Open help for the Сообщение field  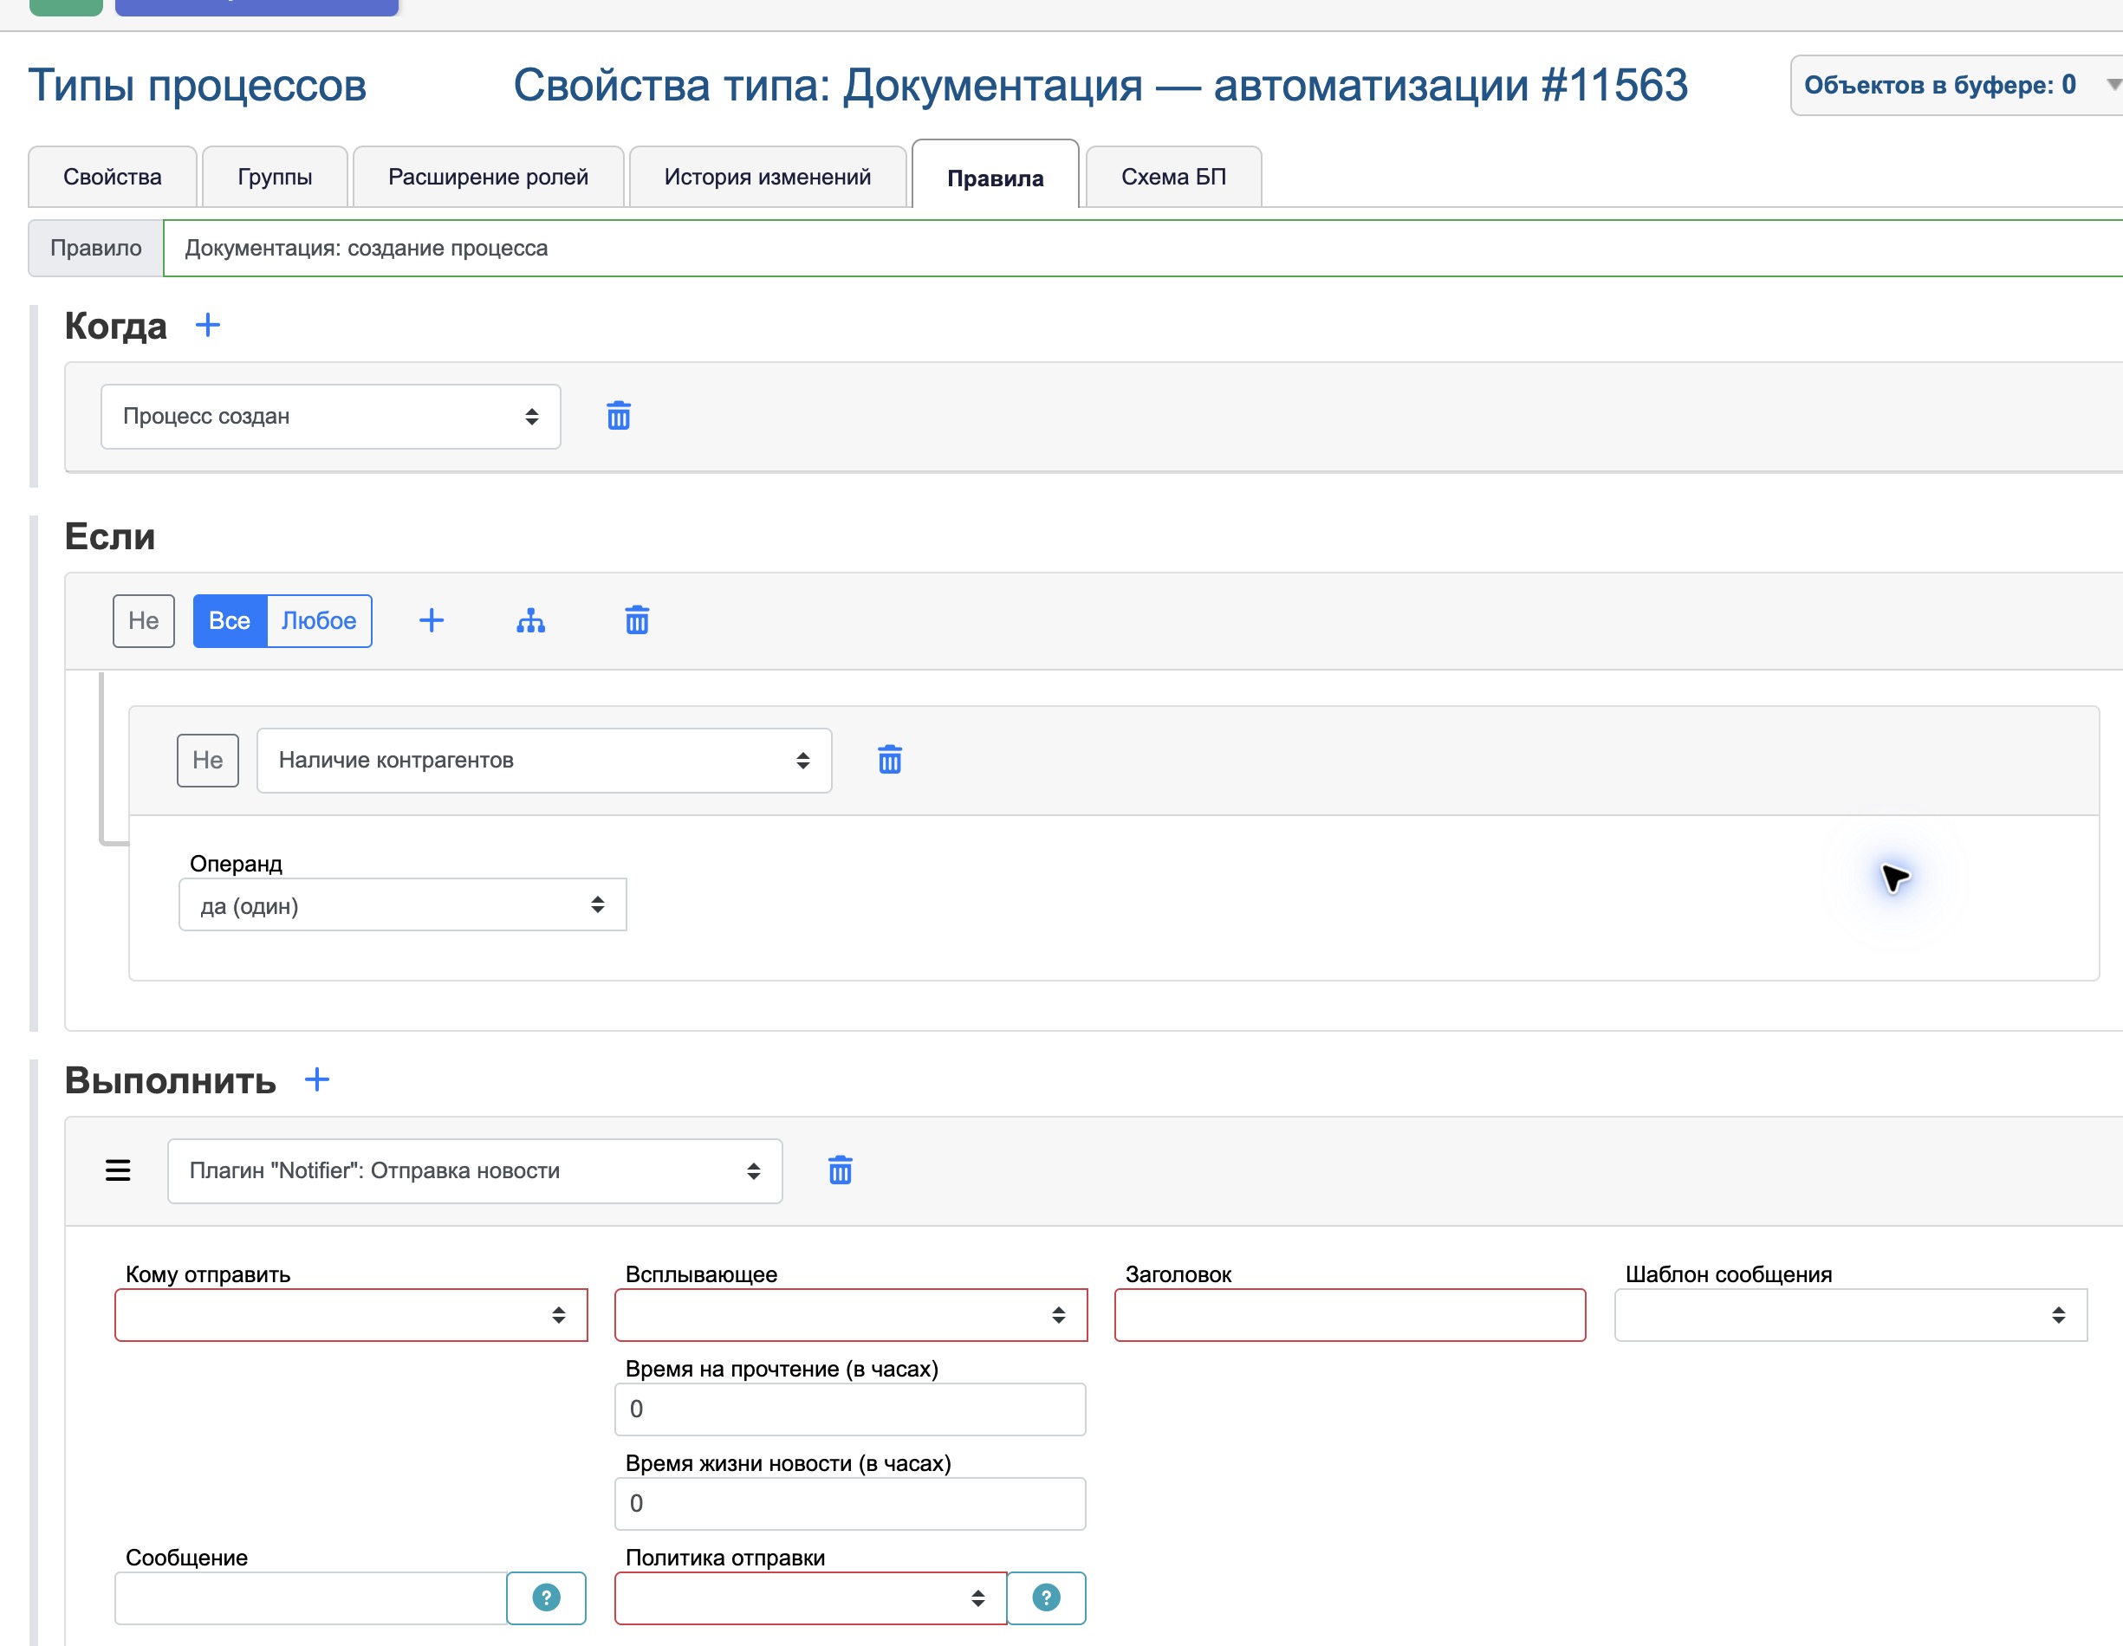pos(546,1597)
